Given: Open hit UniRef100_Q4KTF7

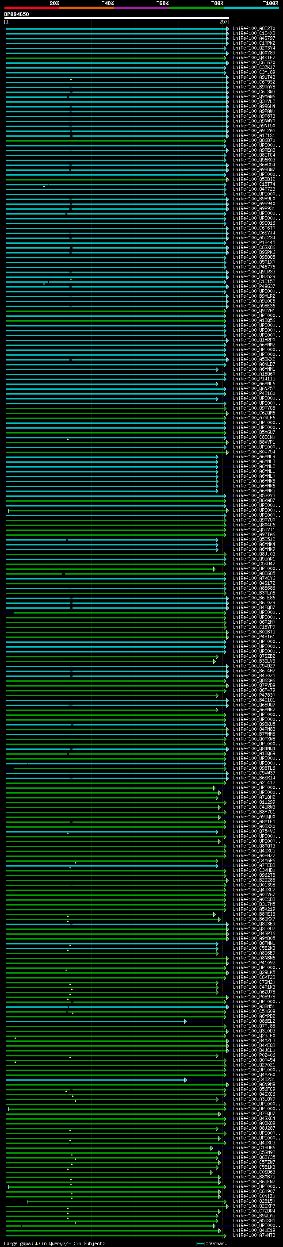Looking at the screenshot, I should point(254,58).
